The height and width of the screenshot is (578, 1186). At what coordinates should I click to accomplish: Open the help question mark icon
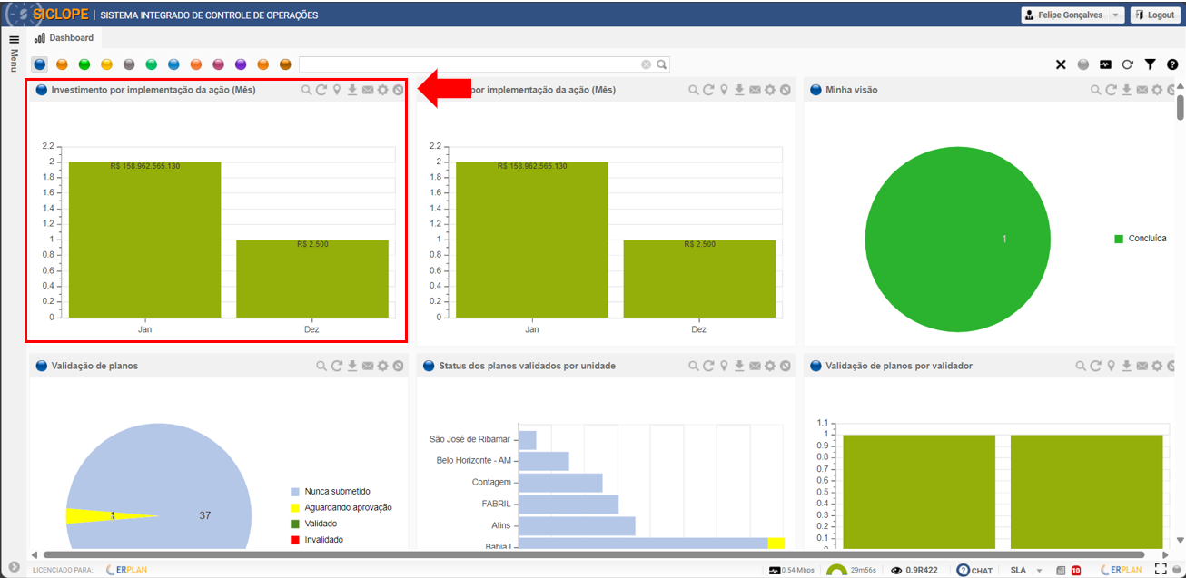[1172, 64]
